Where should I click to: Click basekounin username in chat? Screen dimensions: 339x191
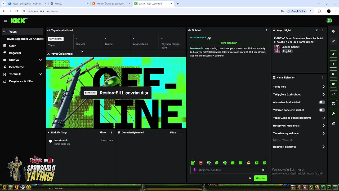(197, 48)
